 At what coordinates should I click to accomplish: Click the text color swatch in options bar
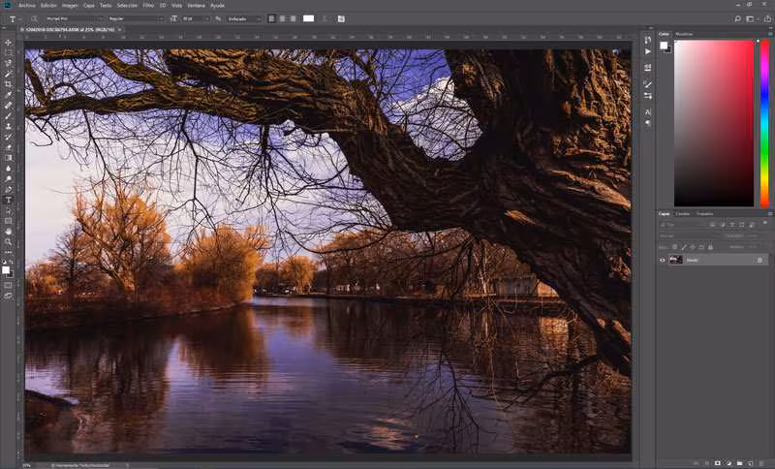pyautogui.click(x=308, y=18)
